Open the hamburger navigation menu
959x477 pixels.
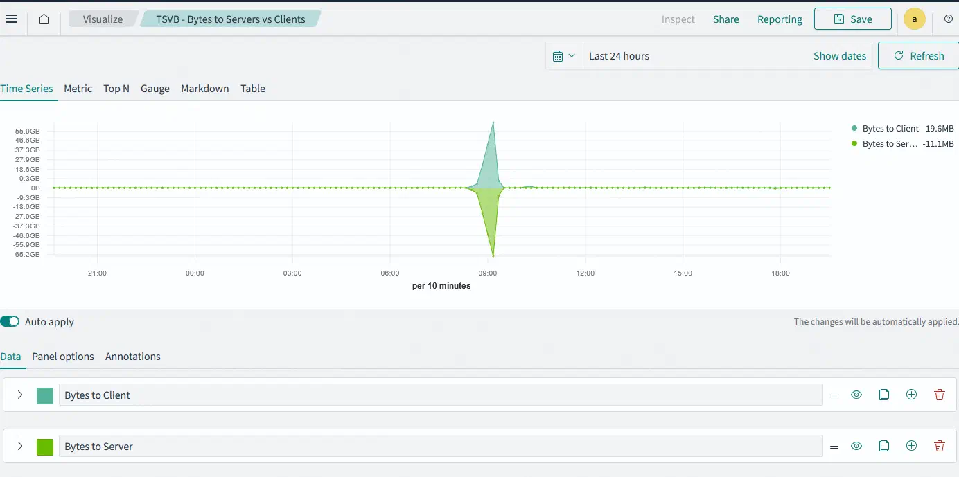11,19
